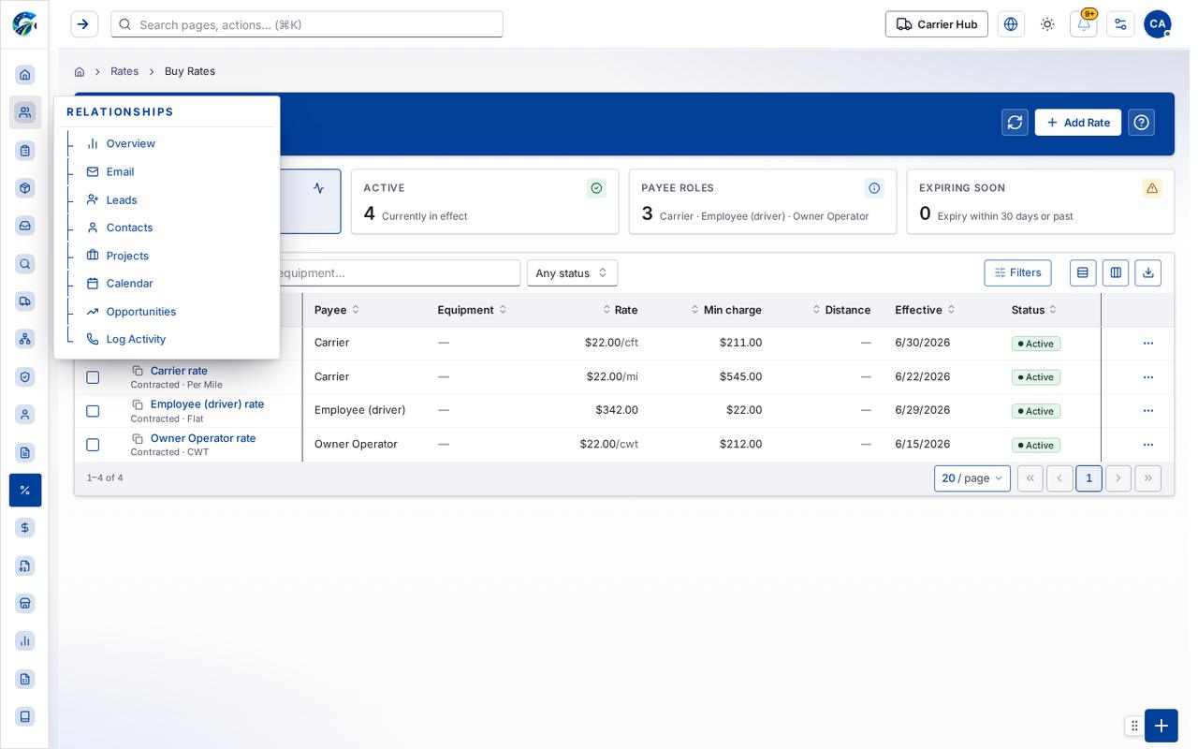Open the dollar sign icon in the sidebar
1198x749 pixels.
tap(25, 528)
